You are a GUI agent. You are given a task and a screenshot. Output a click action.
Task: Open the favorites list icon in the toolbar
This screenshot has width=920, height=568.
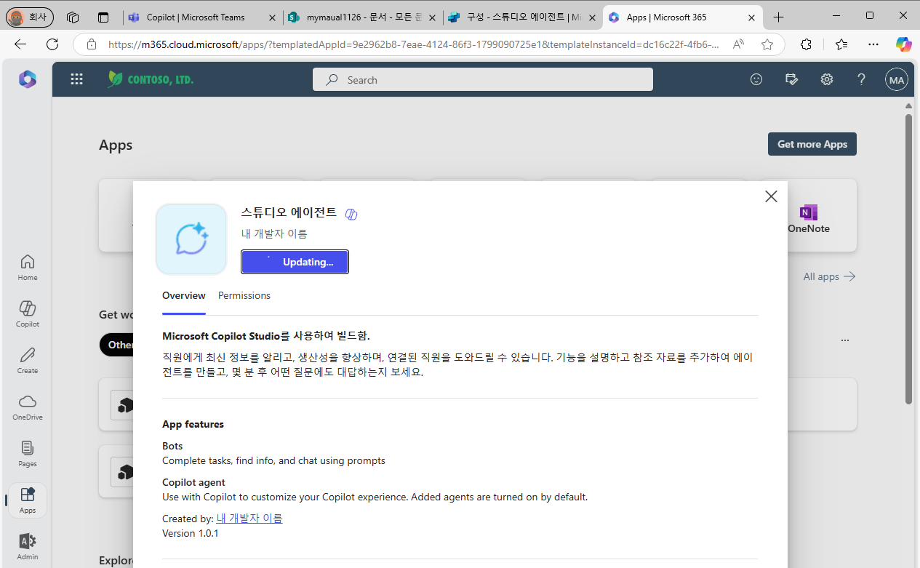(x=841, y=44)
